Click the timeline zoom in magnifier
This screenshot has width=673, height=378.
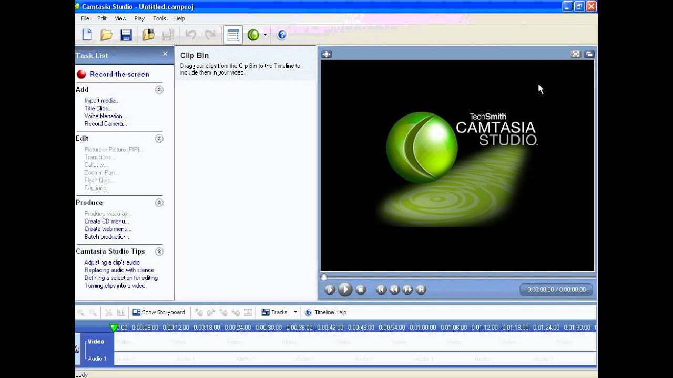click(x=81, y=312)
